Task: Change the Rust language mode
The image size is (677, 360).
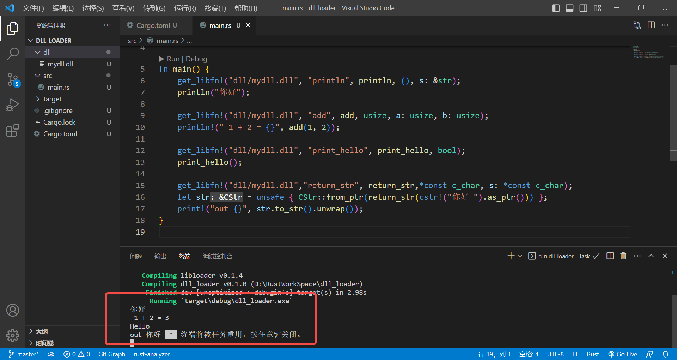Action: coord(593,354)
